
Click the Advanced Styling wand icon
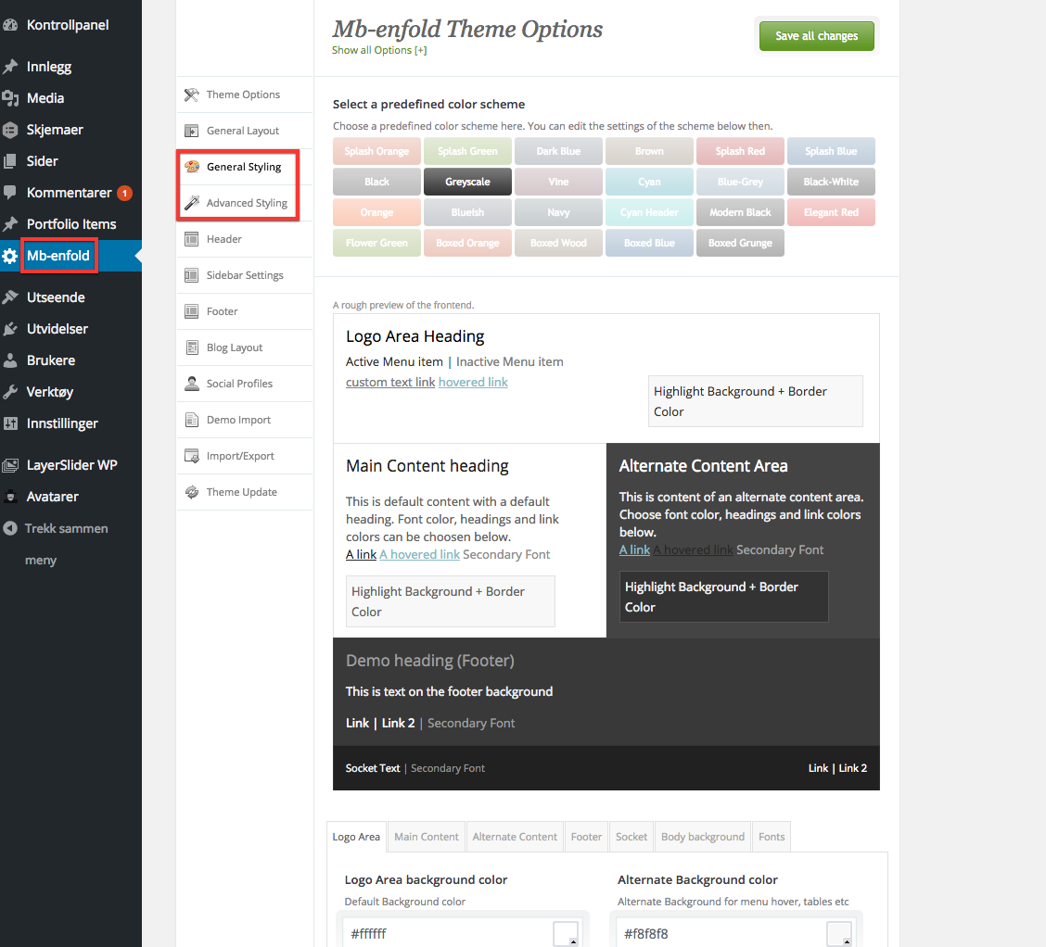191,203
